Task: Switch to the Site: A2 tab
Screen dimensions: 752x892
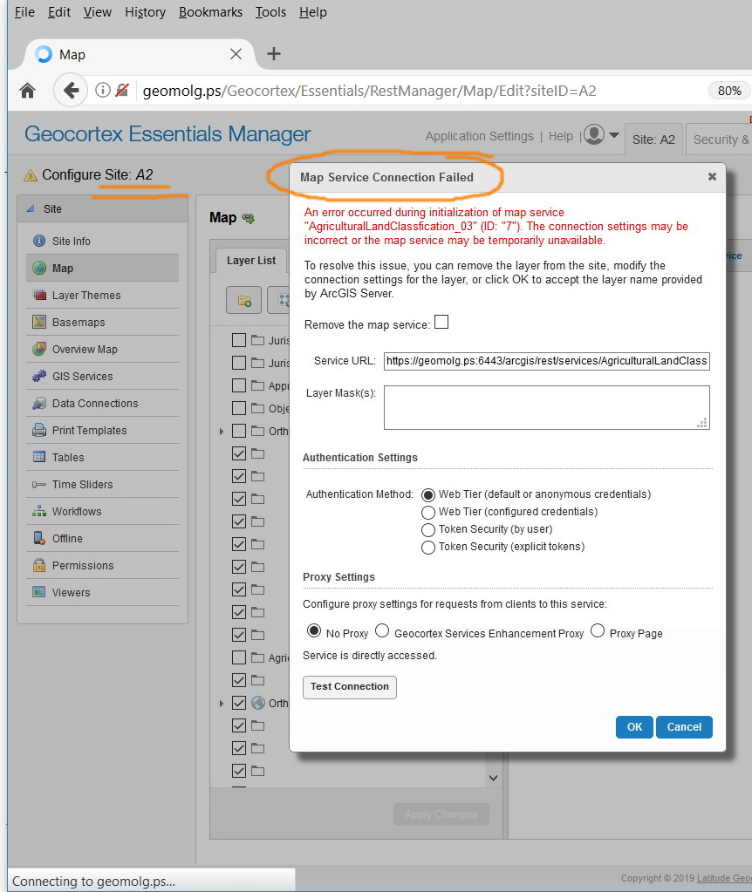Action: (653, 140)
